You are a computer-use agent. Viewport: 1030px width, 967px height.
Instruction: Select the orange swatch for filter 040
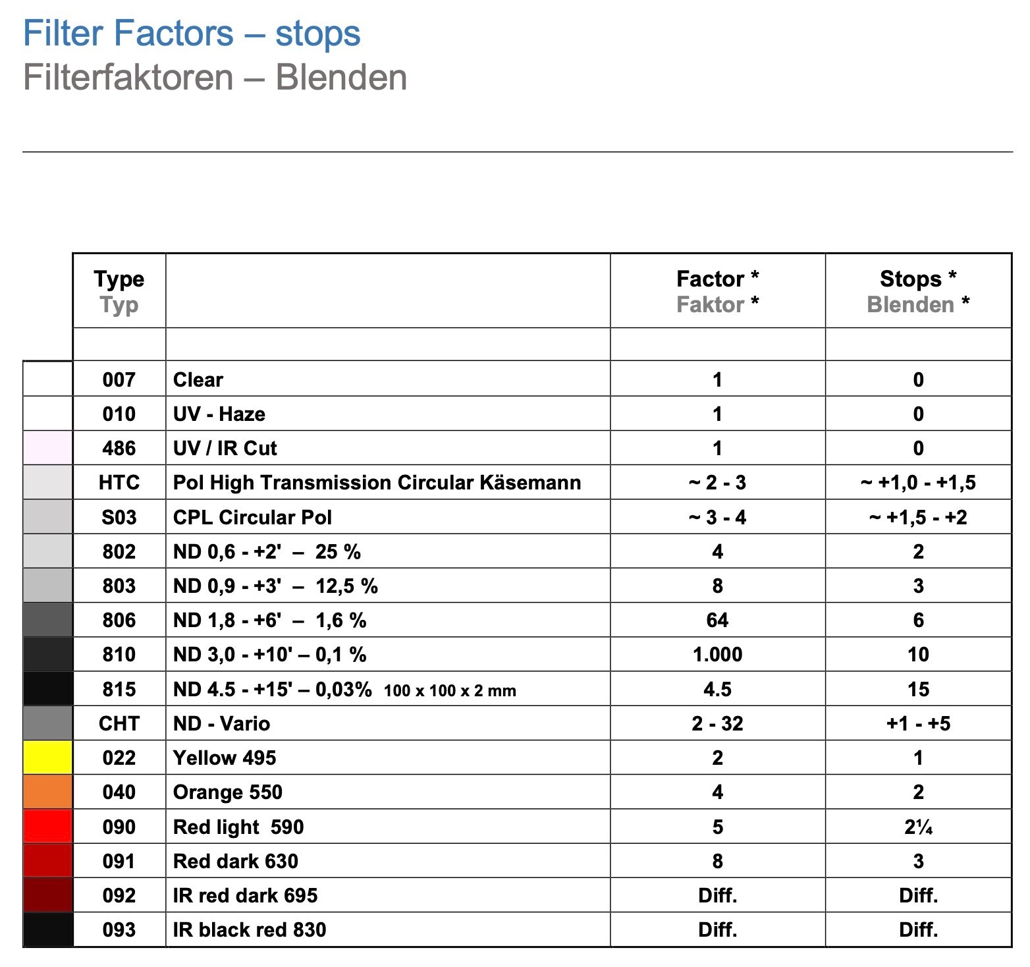(47, 792)
